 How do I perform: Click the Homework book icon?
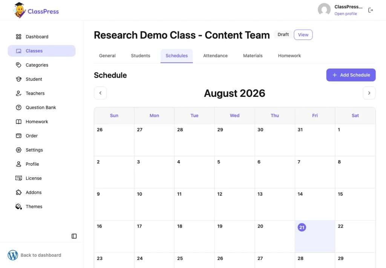[x=19, y=122]
